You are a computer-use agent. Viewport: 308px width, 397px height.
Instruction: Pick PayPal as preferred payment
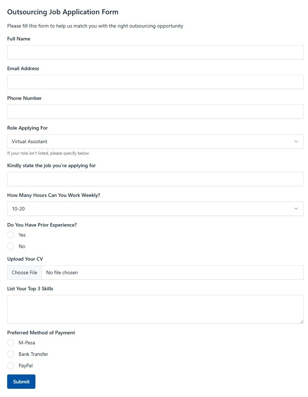point(11,365)
